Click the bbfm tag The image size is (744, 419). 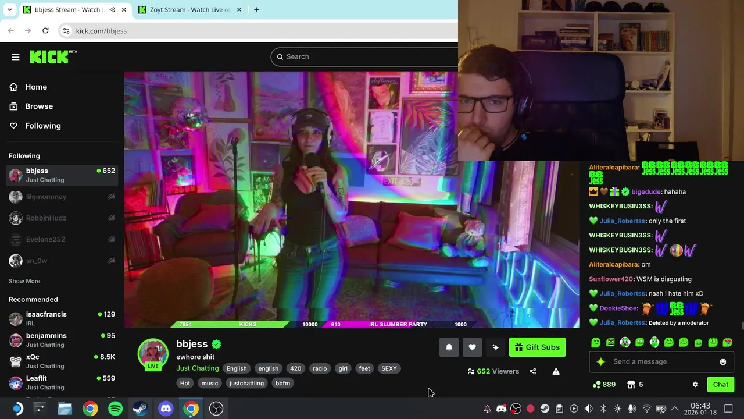tap(282, 383)
